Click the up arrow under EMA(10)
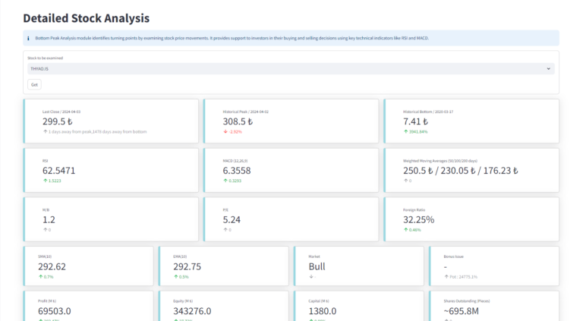583x321 pixels. [x=175, y=277]
